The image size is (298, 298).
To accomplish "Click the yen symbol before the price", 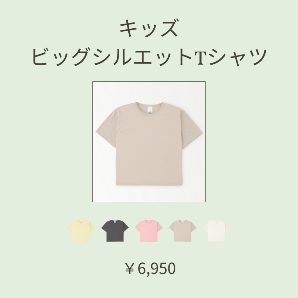I will coord(130,269).
